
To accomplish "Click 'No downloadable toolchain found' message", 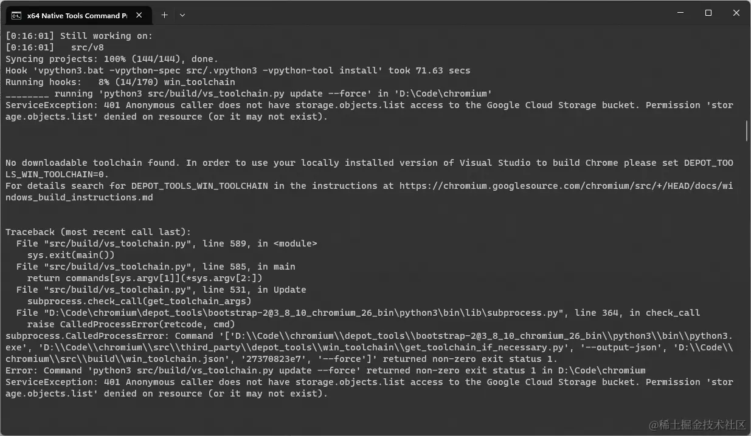I will point(91,163).
